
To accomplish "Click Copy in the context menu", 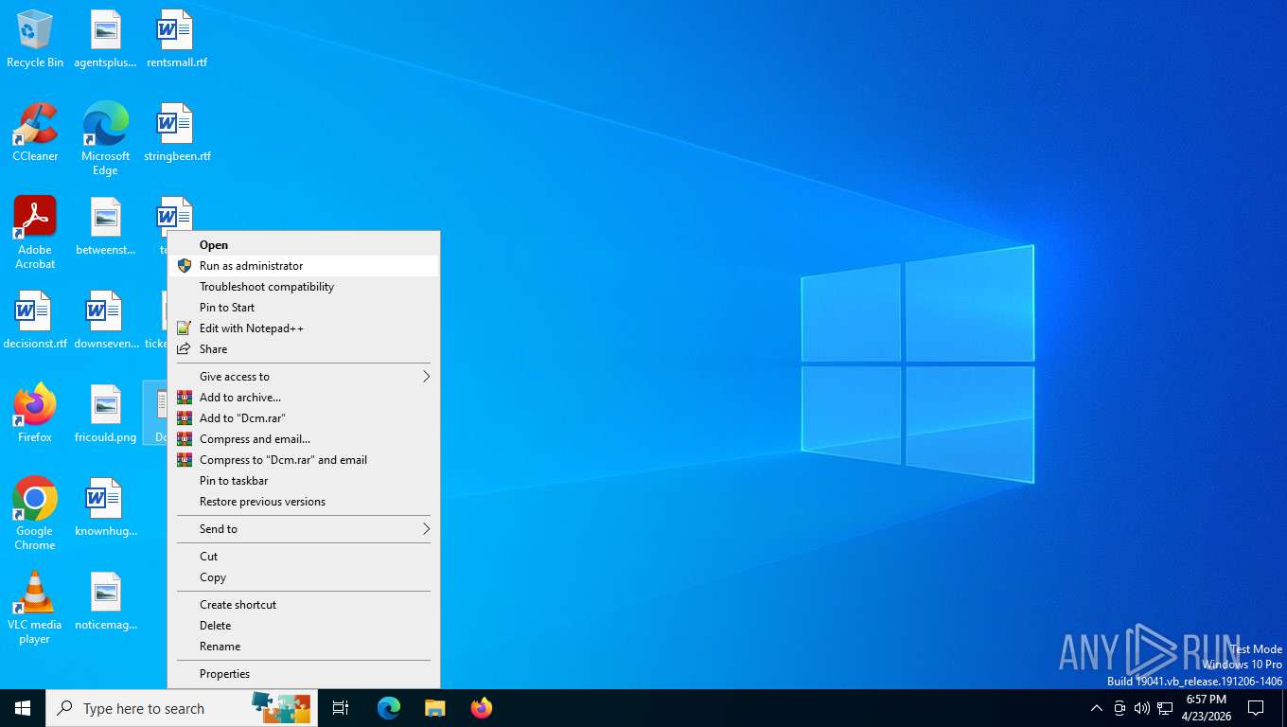I will (304, 577).
